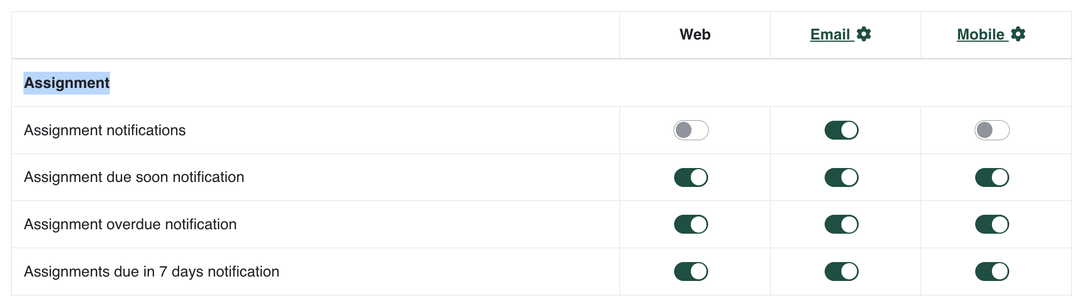The image size is (1075, 296).
Task: Click the Email column header link
Action: pyautogui.click(x=830, y=34)
